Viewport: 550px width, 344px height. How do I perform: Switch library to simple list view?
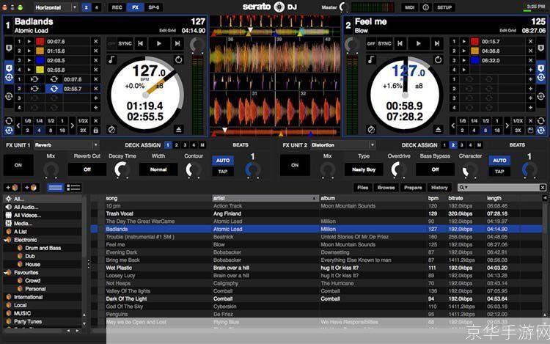[x=55, y=188]
